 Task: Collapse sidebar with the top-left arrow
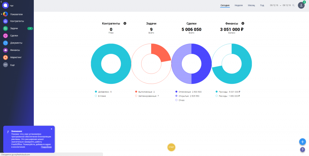pos(1,2)
